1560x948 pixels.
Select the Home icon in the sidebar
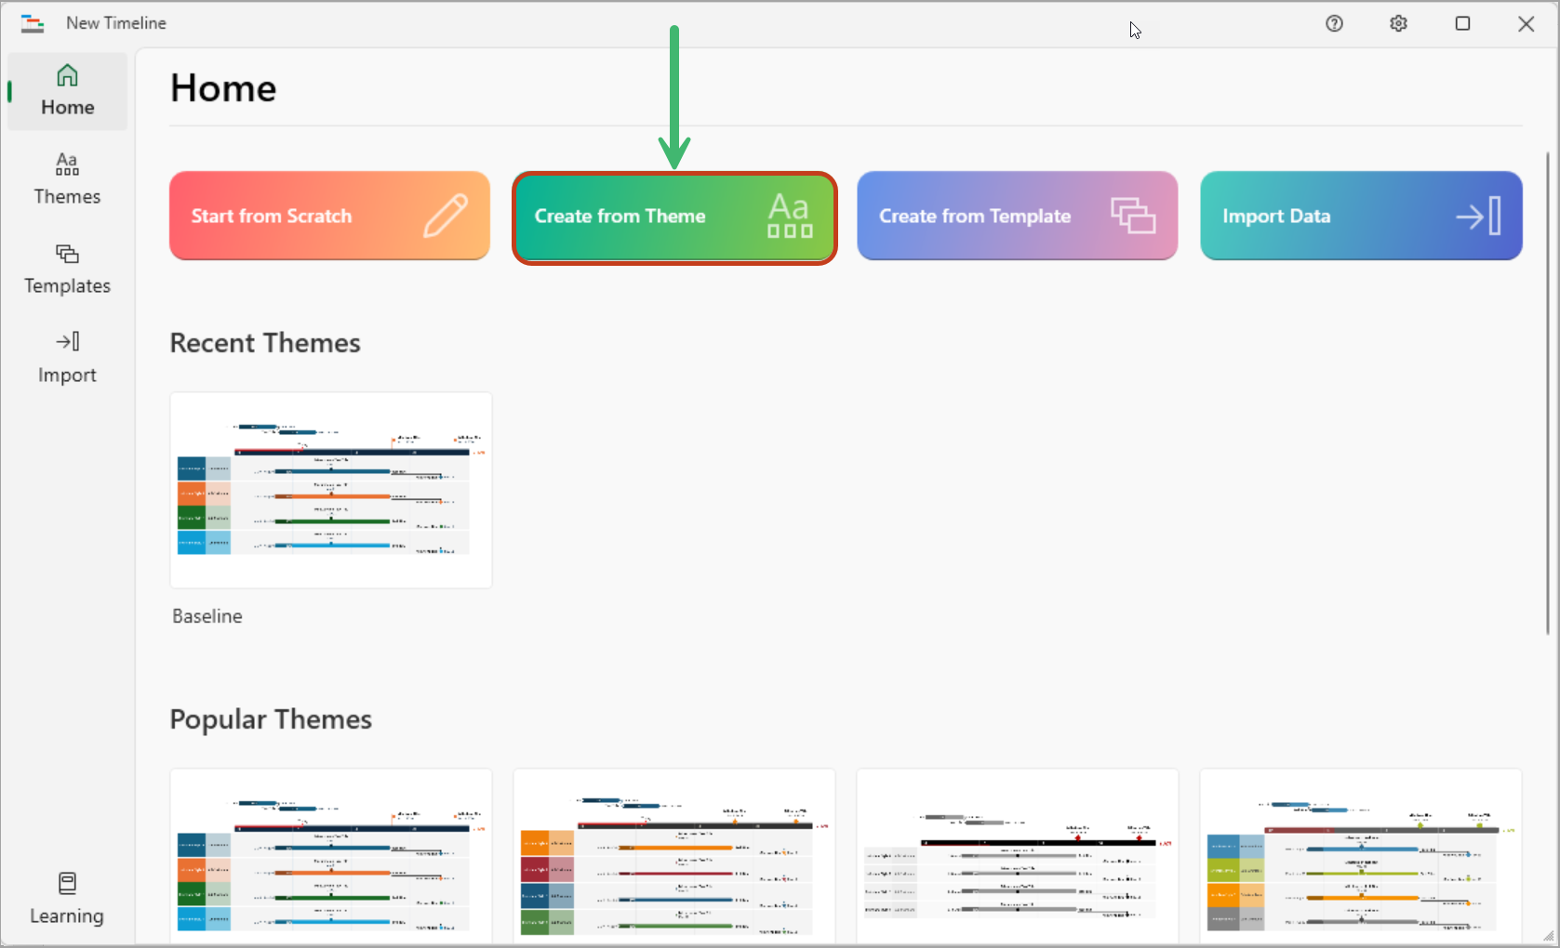pyautogui.click(x=66, y=90)
